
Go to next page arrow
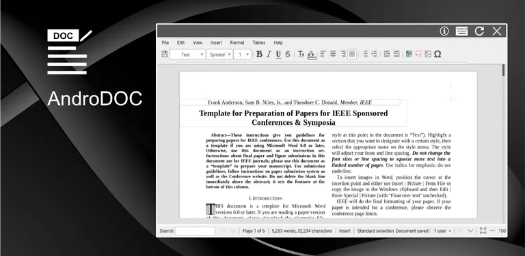pyautogui.click(x=470, y=231)
